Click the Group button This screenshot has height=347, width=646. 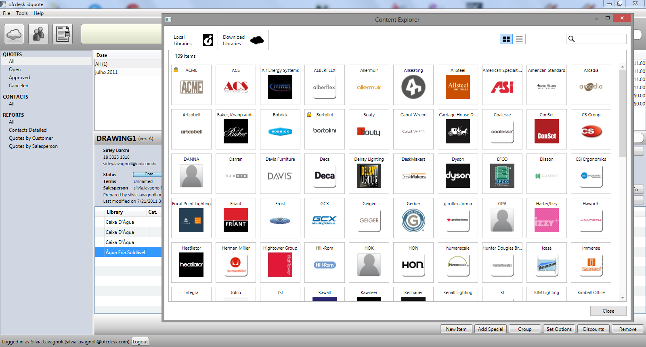pyautogui.click(x=525, y=329)
